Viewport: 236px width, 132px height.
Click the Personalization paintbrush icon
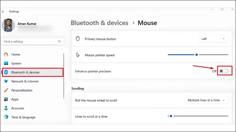(6, 90)
